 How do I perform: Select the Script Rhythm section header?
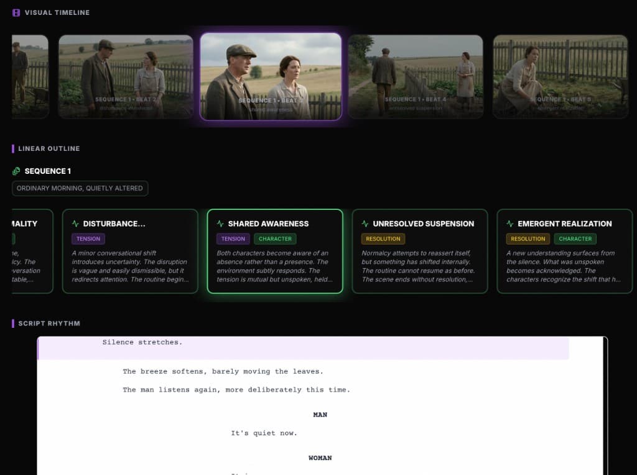tap(49, 323)
